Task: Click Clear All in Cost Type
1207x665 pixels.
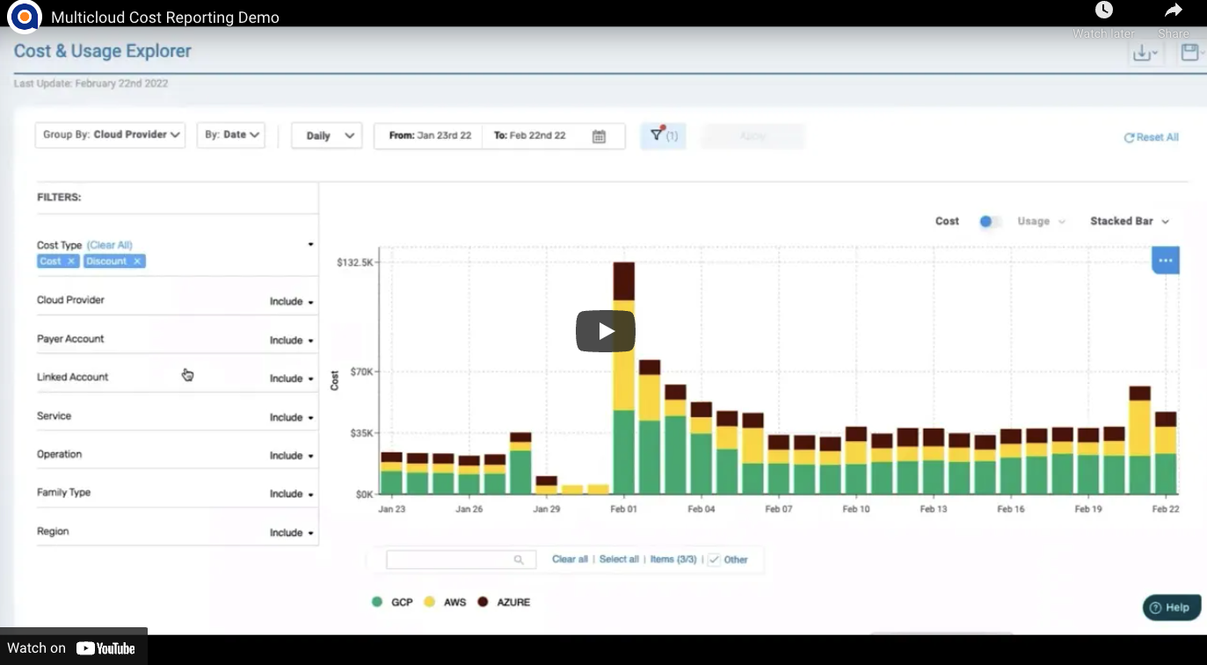Action: click(110, 245)
